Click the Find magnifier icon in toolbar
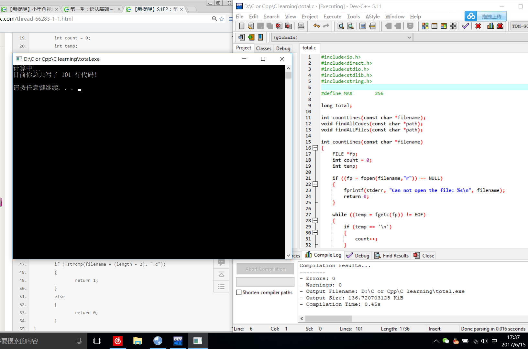528x349 pixels. [x=341, y=26]
